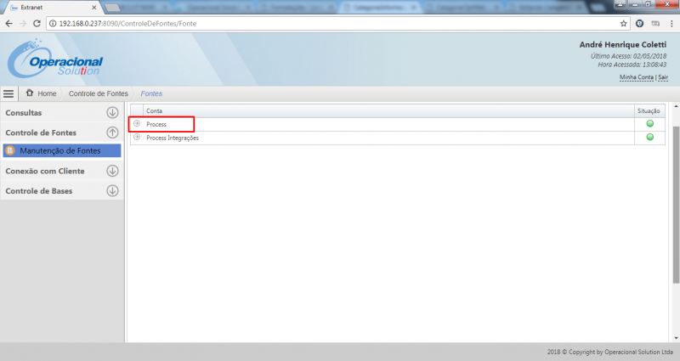Expand the Process row arrow

coord(137,124)
